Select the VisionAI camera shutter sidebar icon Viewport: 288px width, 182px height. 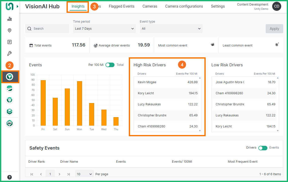(10, 77)
